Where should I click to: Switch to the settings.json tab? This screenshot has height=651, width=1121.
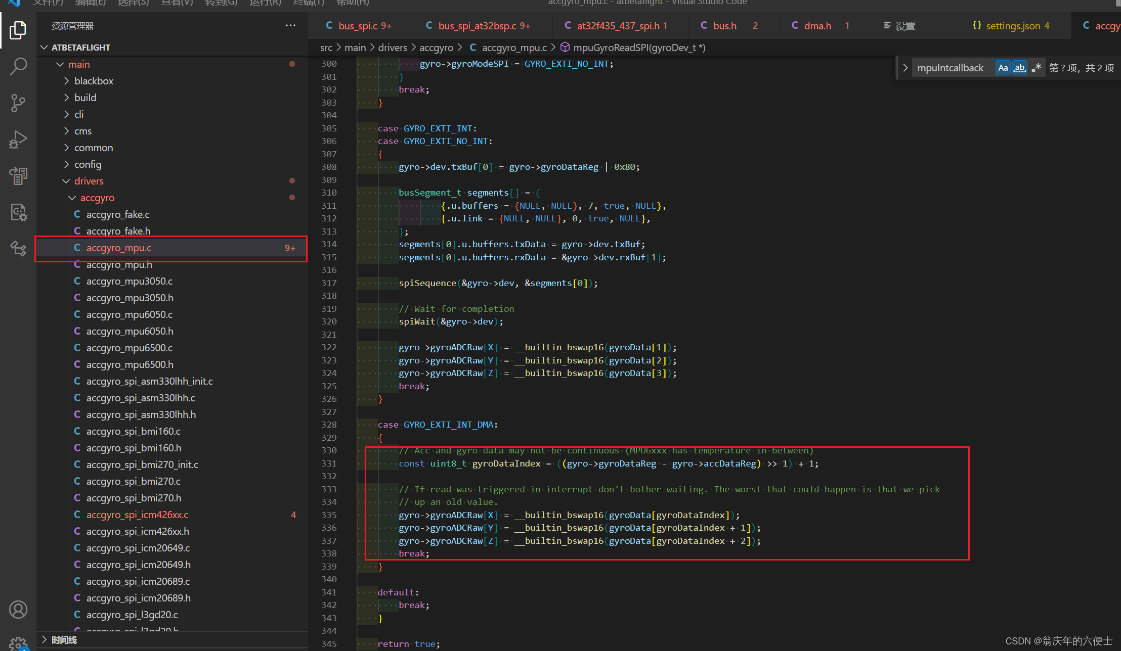[x=1012, y=26]
